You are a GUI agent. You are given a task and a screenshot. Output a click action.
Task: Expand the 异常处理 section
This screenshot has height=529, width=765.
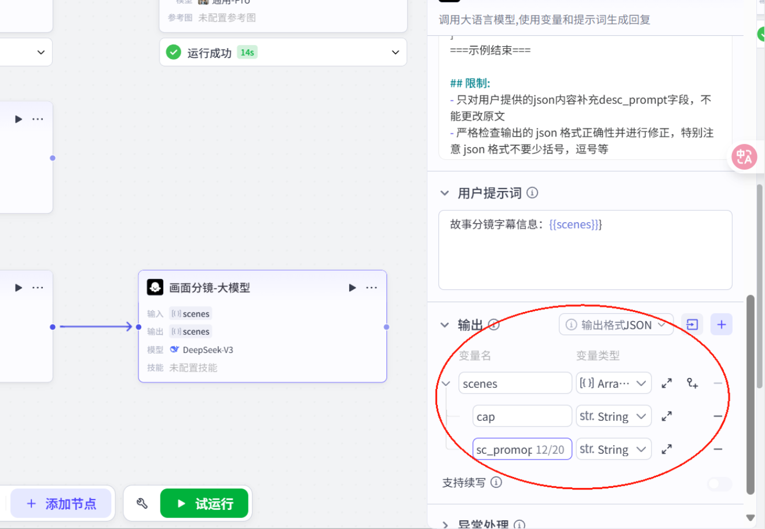445,524
